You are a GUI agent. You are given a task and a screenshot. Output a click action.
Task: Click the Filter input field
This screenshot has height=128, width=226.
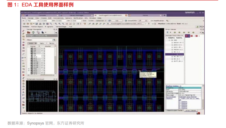42,40
